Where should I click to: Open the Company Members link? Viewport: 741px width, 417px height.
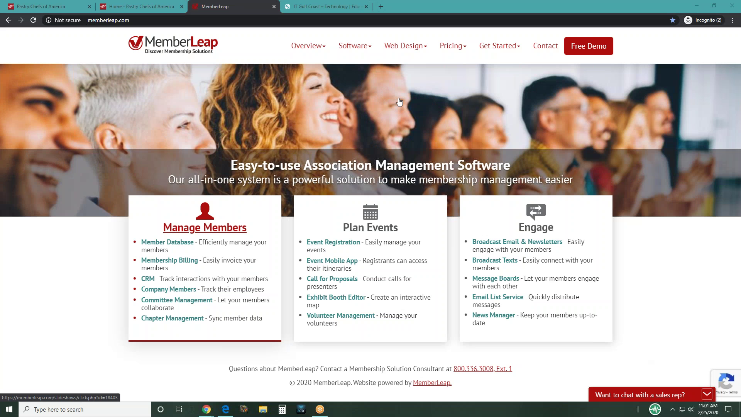(x=169, y=289)
